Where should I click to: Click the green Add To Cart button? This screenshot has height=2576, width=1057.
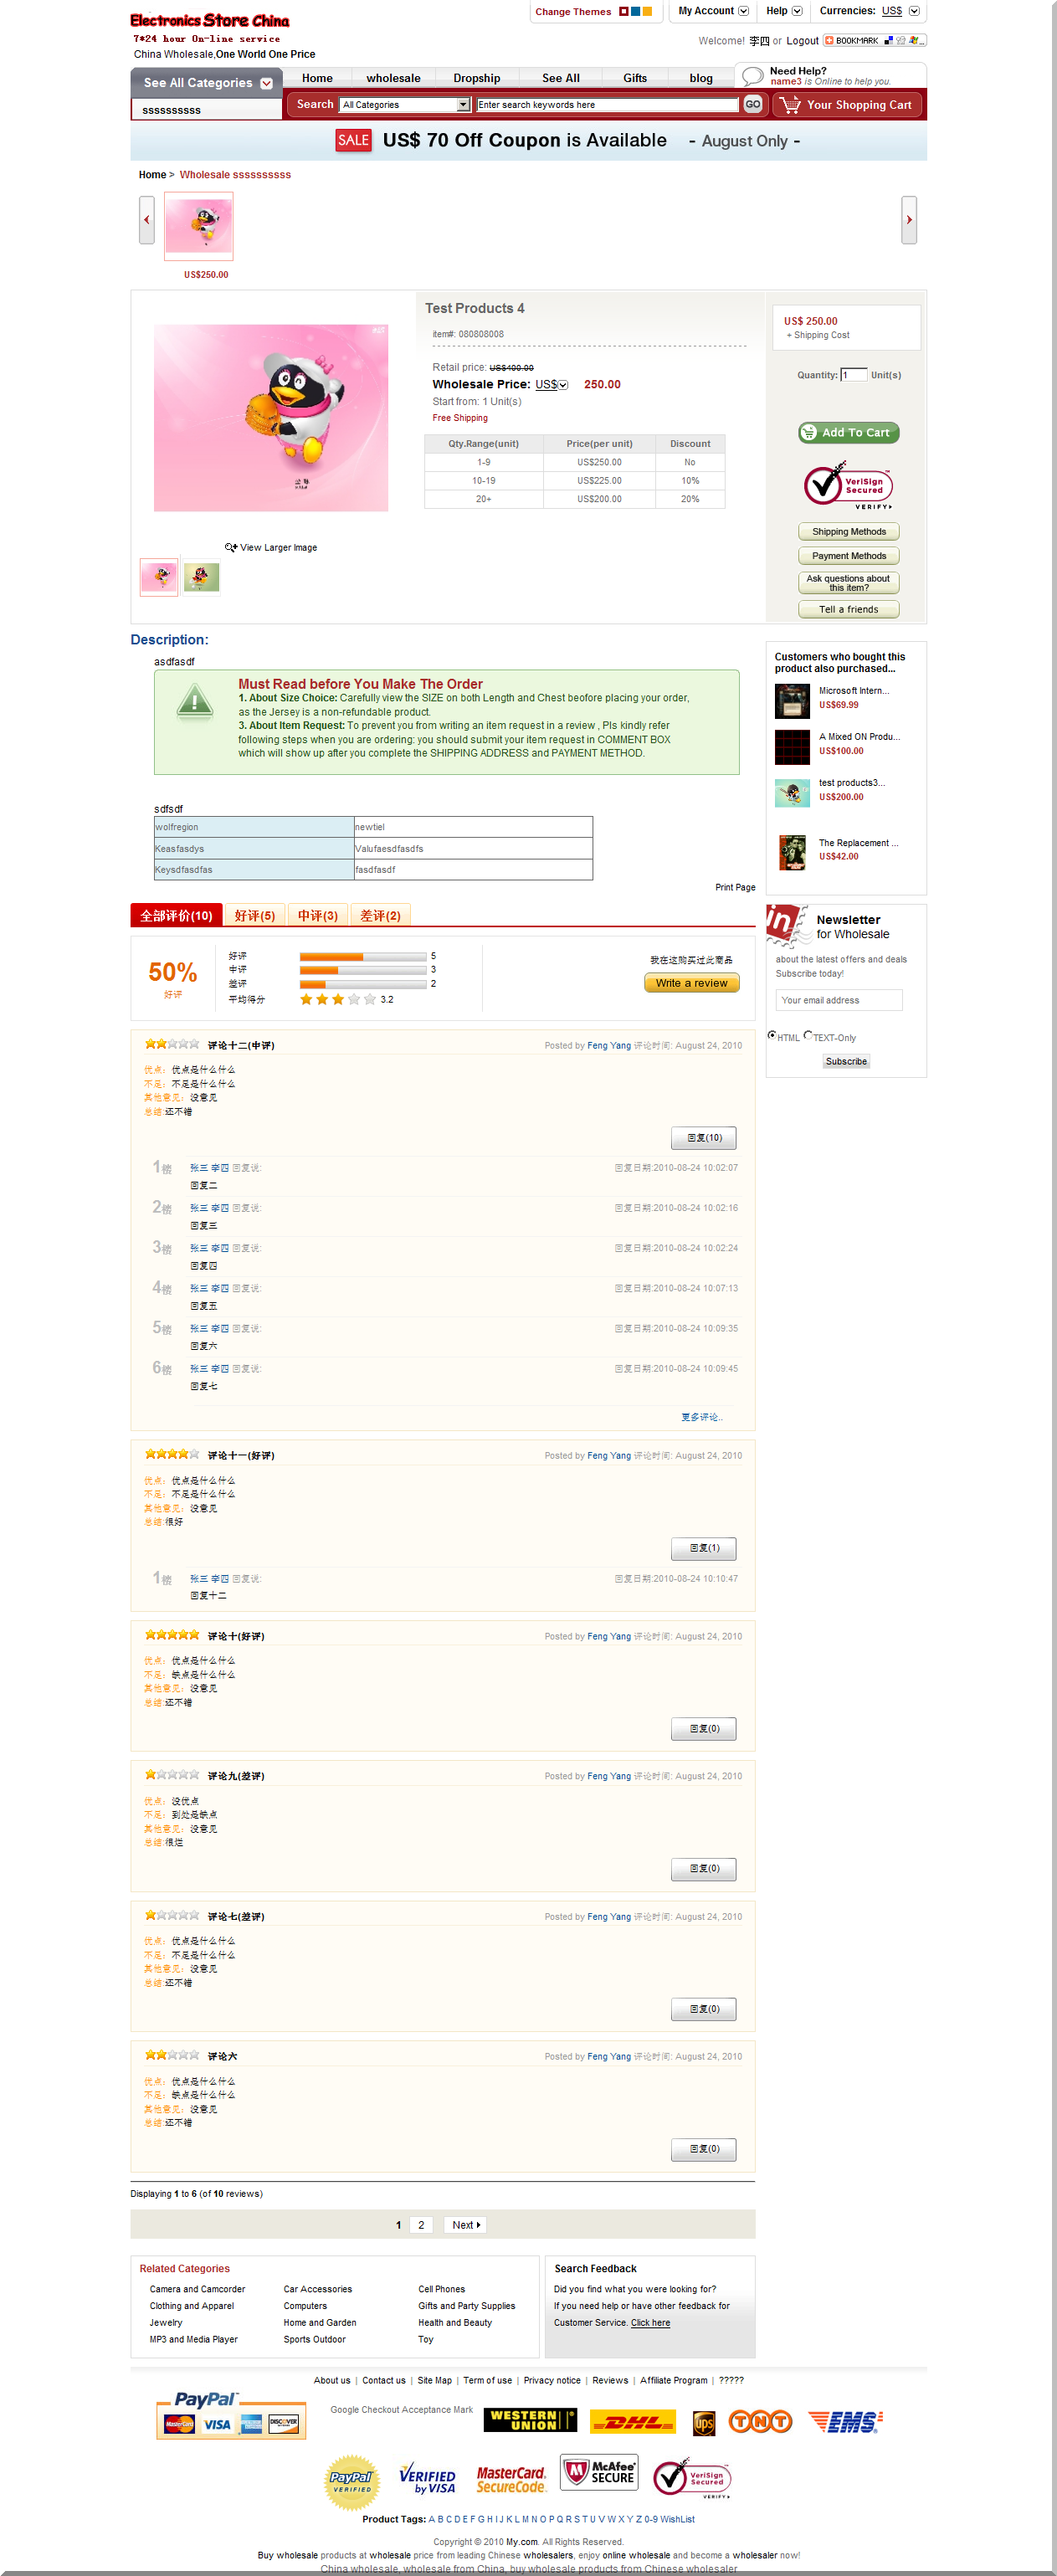[849, 433]
